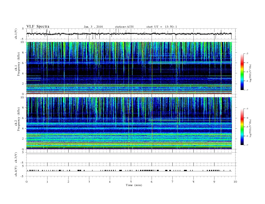Click the "-7" label on ch.1 color bar
The height and width of the screenshot is (204, 265).
click(x=247, y=90)
